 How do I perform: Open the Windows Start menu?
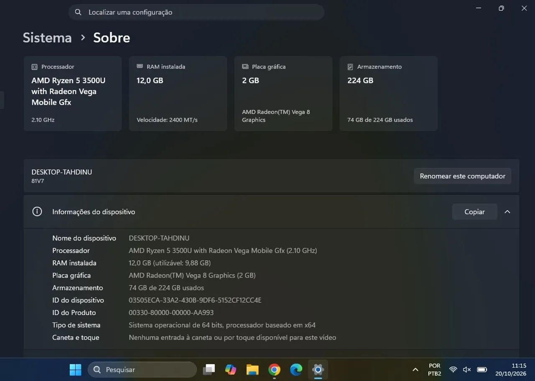(x=75, y=370)
